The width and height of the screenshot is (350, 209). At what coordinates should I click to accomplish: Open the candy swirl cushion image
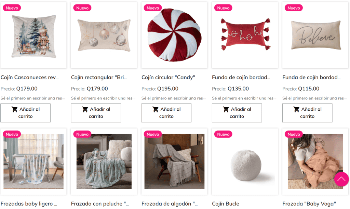pos(174,35)
